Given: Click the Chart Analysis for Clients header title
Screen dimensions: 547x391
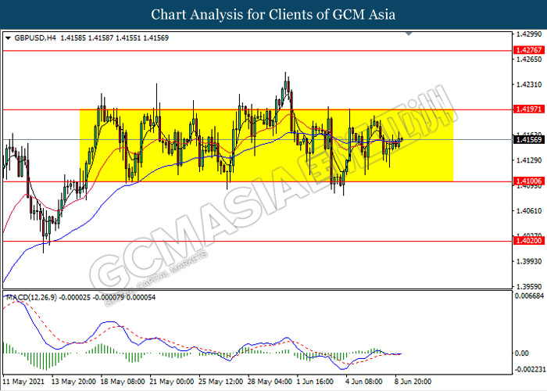Looking at the screenshot, I should point(273,15).
